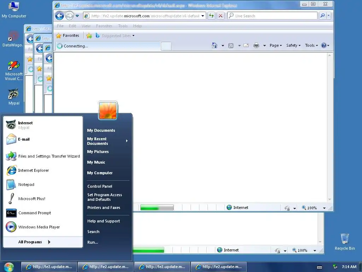
Task: Click Protected Mode icon in front status bar
Action: pos(287,208)
